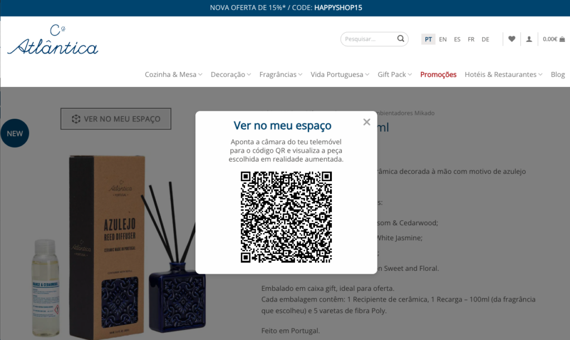Click the 'Ver no meu espaço' button

click(116, 119)
